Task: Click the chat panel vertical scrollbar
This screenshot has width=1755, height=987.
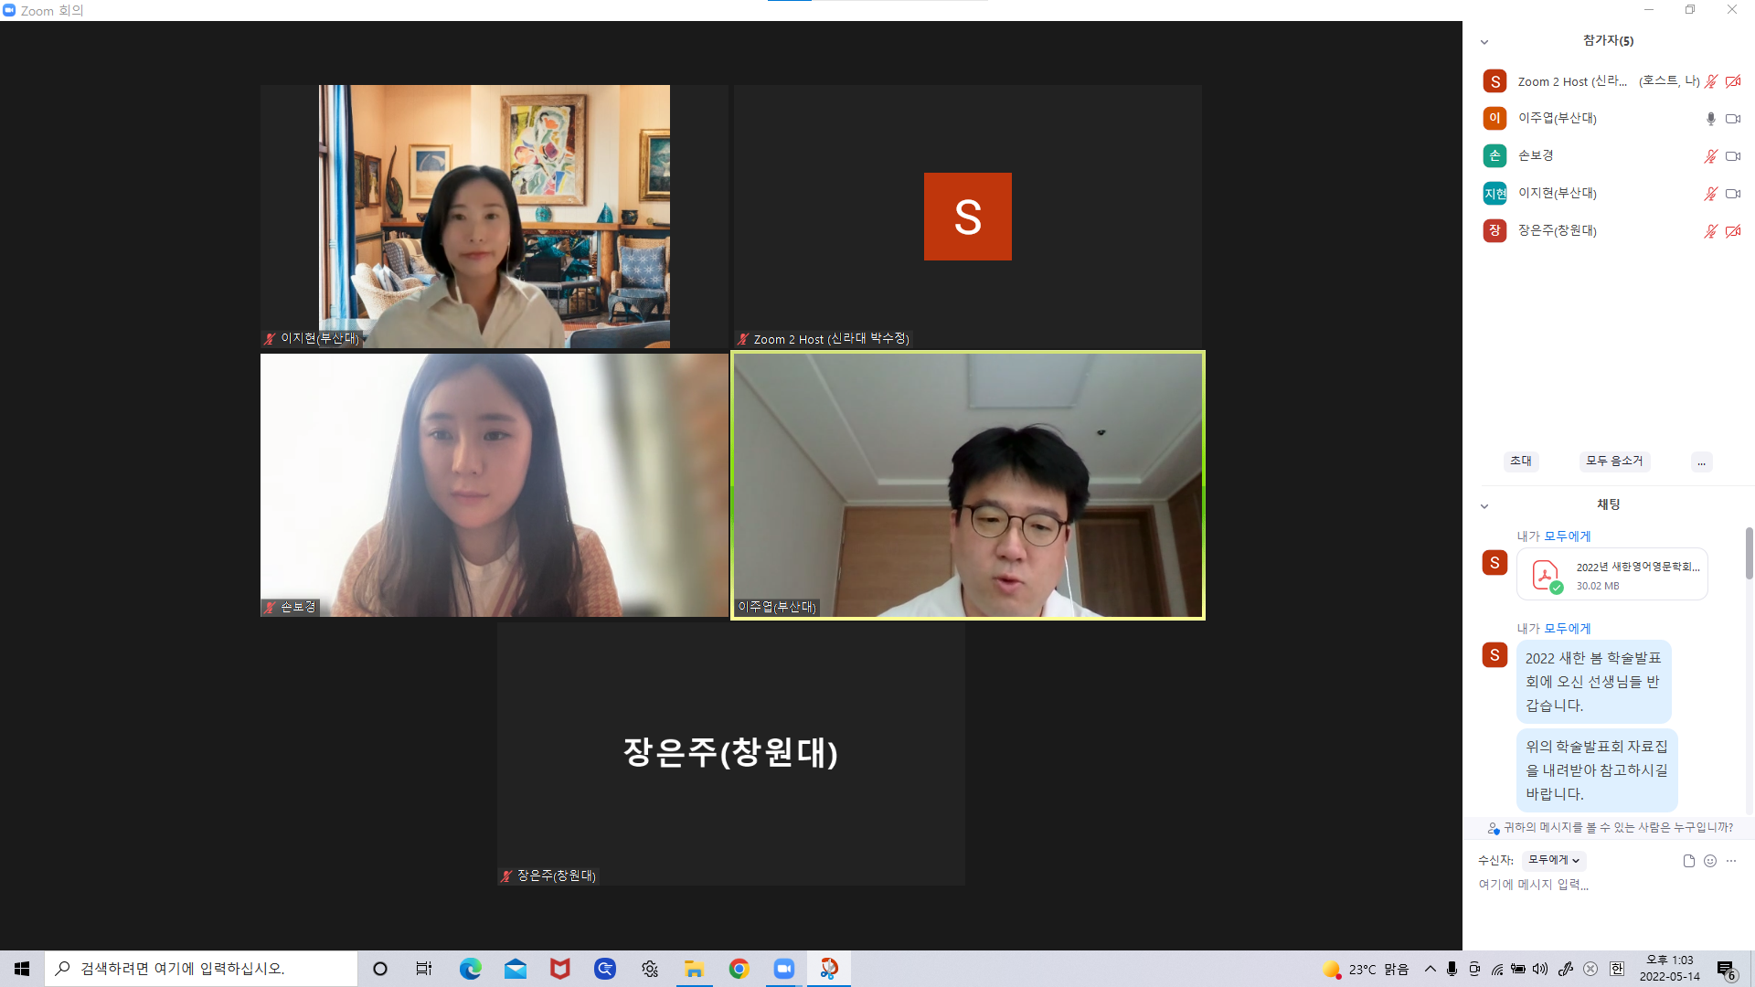Action: [x=1749, y=553]
